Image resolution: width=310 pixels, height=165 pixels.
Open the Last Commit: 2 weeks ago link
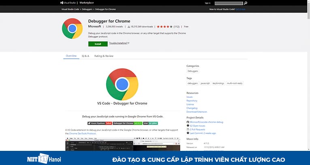[203, 133]
